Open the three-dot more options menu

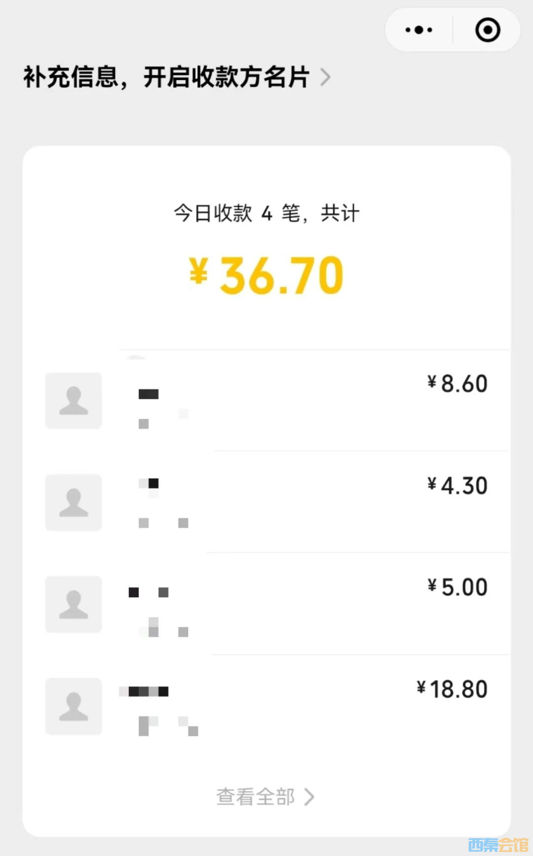[x=419, y=30]
